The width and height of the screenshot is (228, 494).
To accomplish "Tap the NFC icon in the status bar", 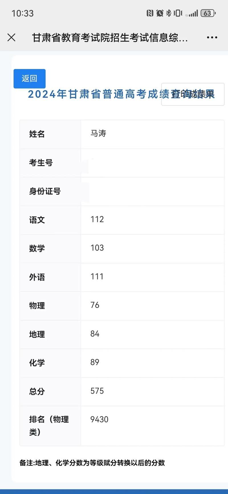I will tap(150, 13).
